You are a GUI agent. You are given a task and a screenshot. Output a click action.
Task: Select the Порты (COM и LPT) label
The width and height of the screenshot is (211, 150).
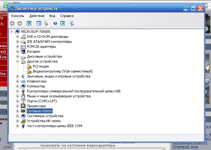[x=42, y=101]
